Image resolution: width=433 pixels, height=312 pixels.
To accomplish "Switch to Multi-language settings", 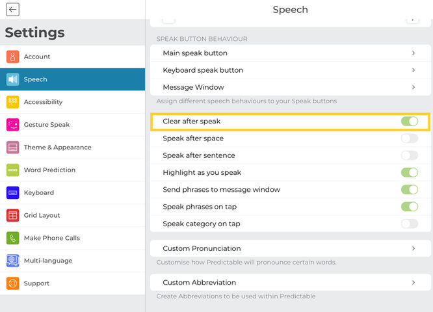I will tap(72, 261).
